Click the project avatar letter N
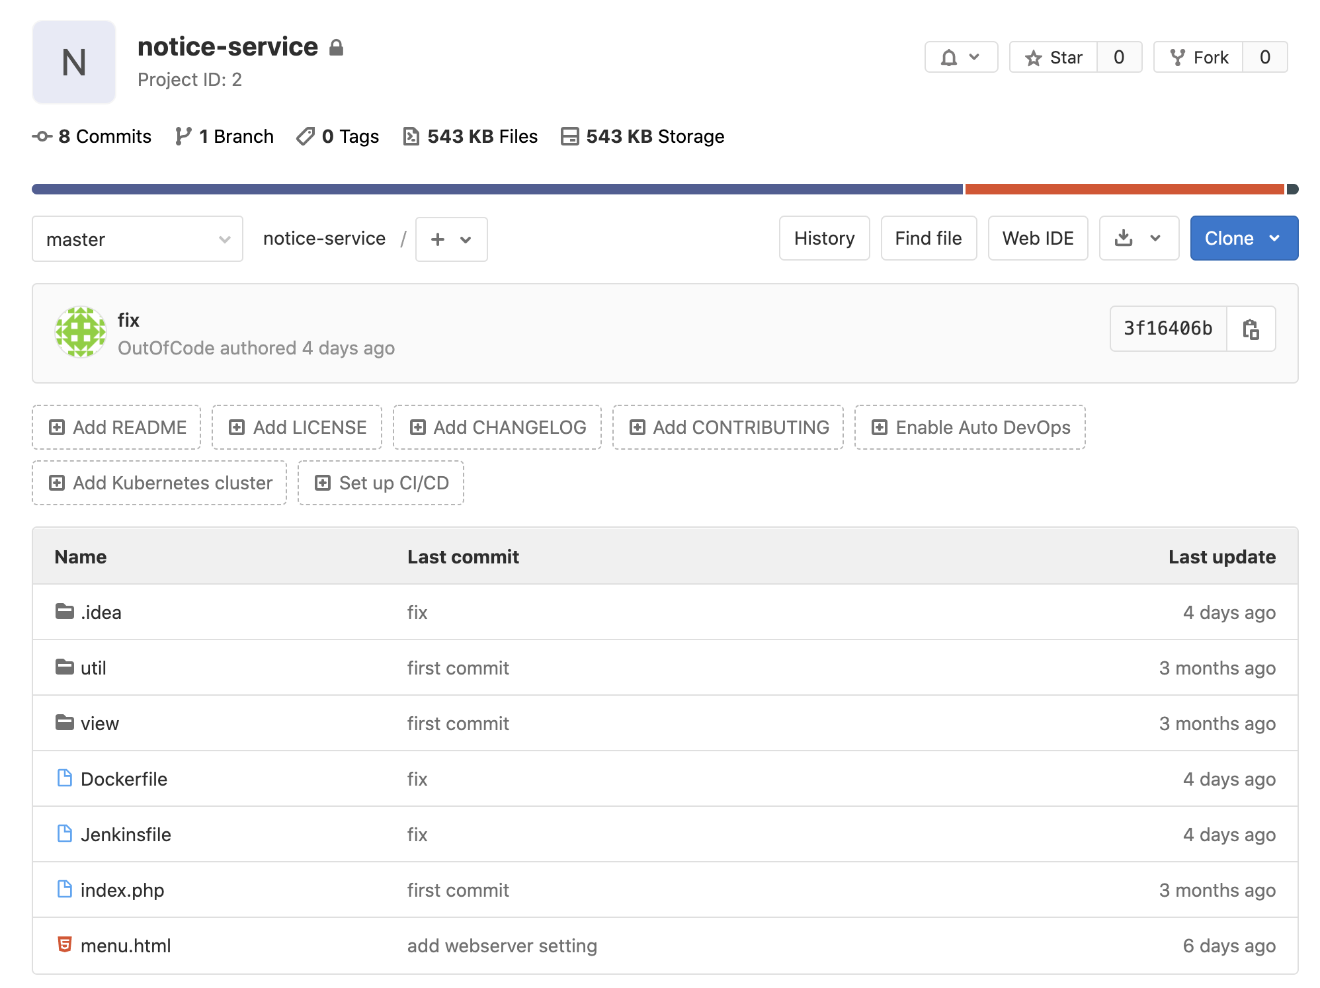The width and height of the screenshot is (1320, 988). pyautogui.click(x=74, y=62)
